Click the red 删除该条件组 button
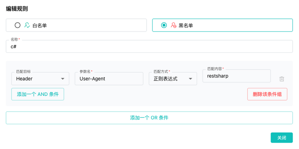The width and height of the screenshot is (299, 149). click(267, 94)
